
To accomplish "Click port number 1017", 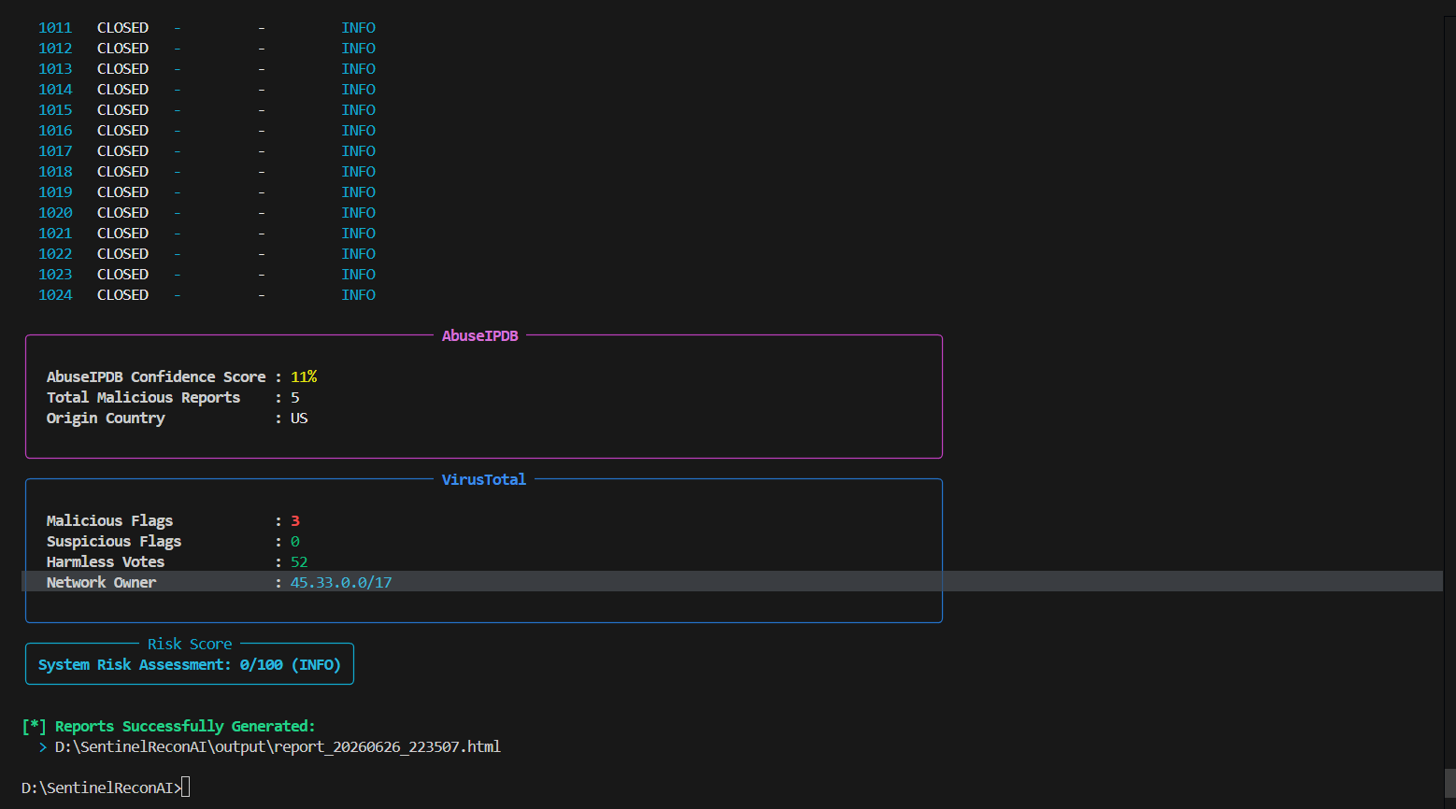I will pos(55,151).
